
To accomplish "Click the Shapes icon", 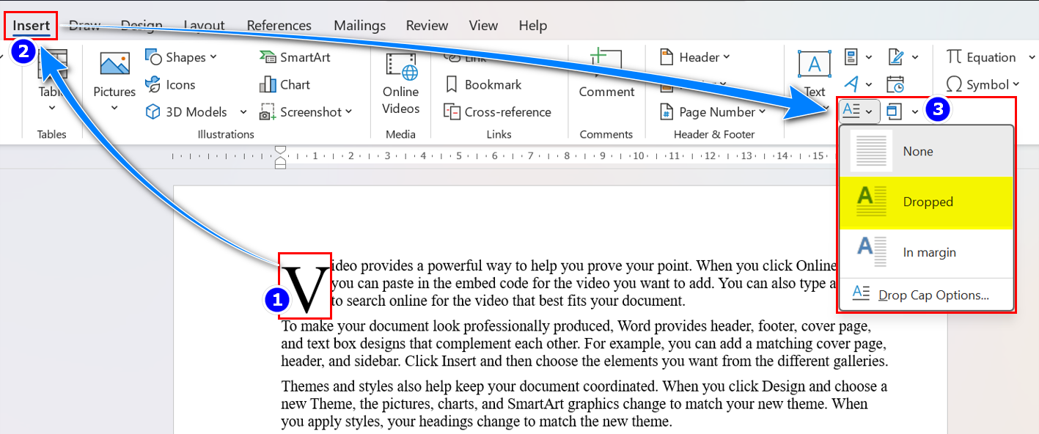I will pyautogui.click(x=153, y=57).
